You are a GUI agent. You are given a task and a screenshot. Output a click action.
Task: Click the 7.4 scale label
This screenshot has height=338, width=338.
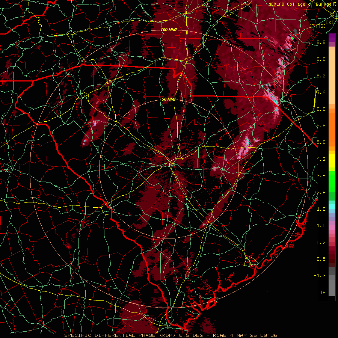tap(321, 92)
